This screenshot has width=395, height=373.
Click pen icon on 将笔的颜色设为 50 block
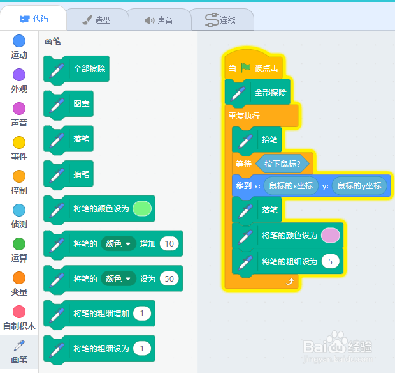click(57, 280)
